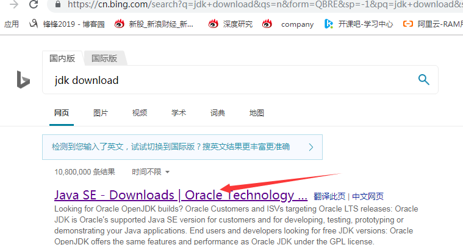This screenshot has height=245, width=463.
Task: Click the 切换到国际版 suggestion banner
Action: (182, 147)
